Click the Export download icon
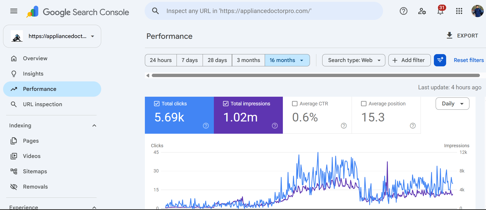486x210 pixels. point(449,35)
